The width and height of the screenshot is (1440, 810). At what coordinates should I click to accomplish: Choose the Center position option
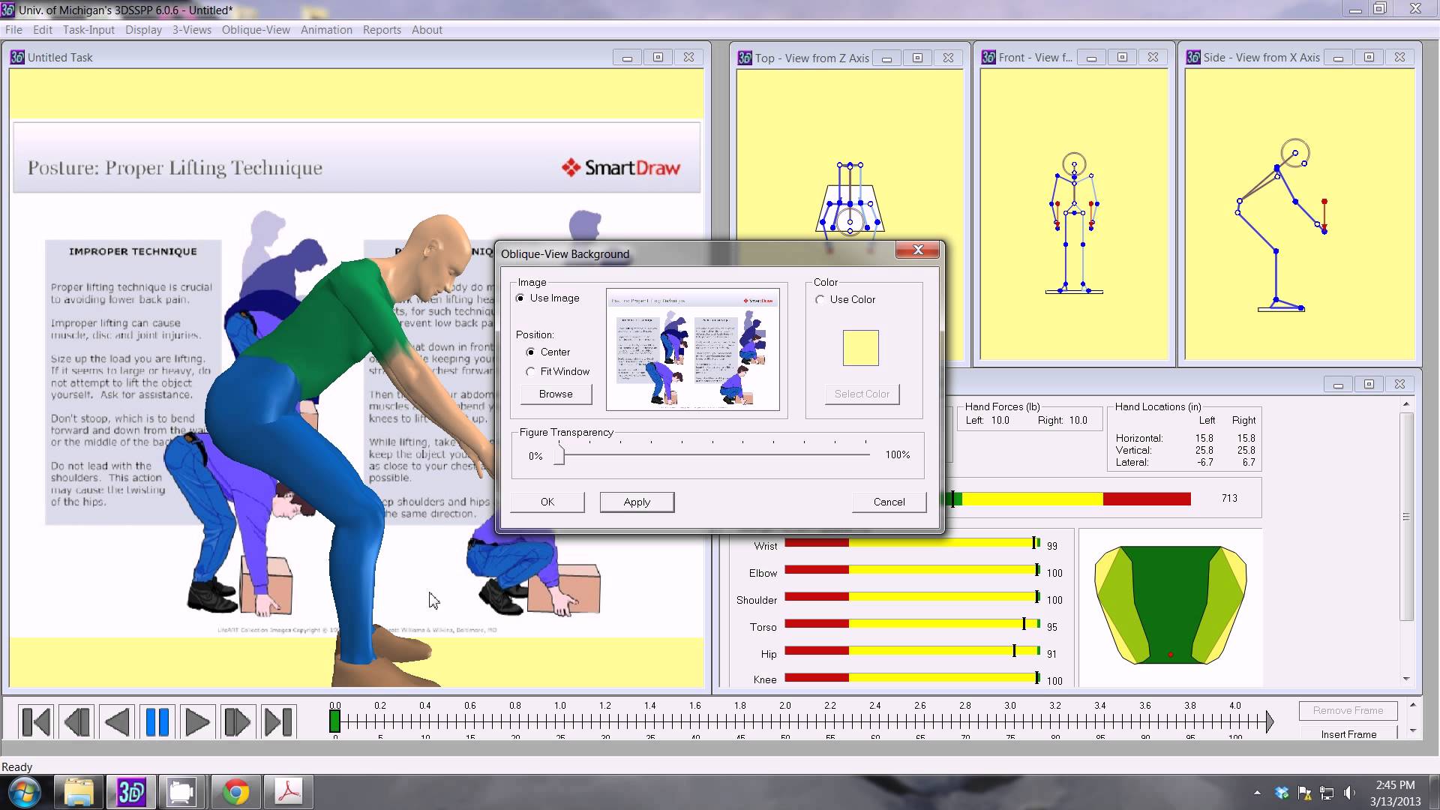click(531, 352)
